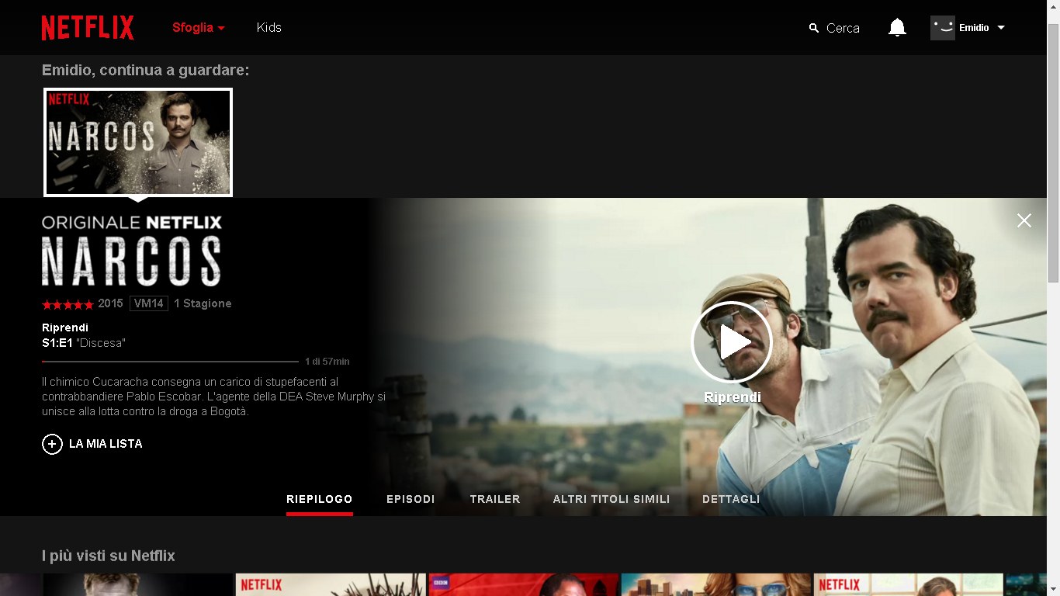Click the search magnifier icon
The height and width of the screenshot is (596, 1060).
(x=814, y=28)
